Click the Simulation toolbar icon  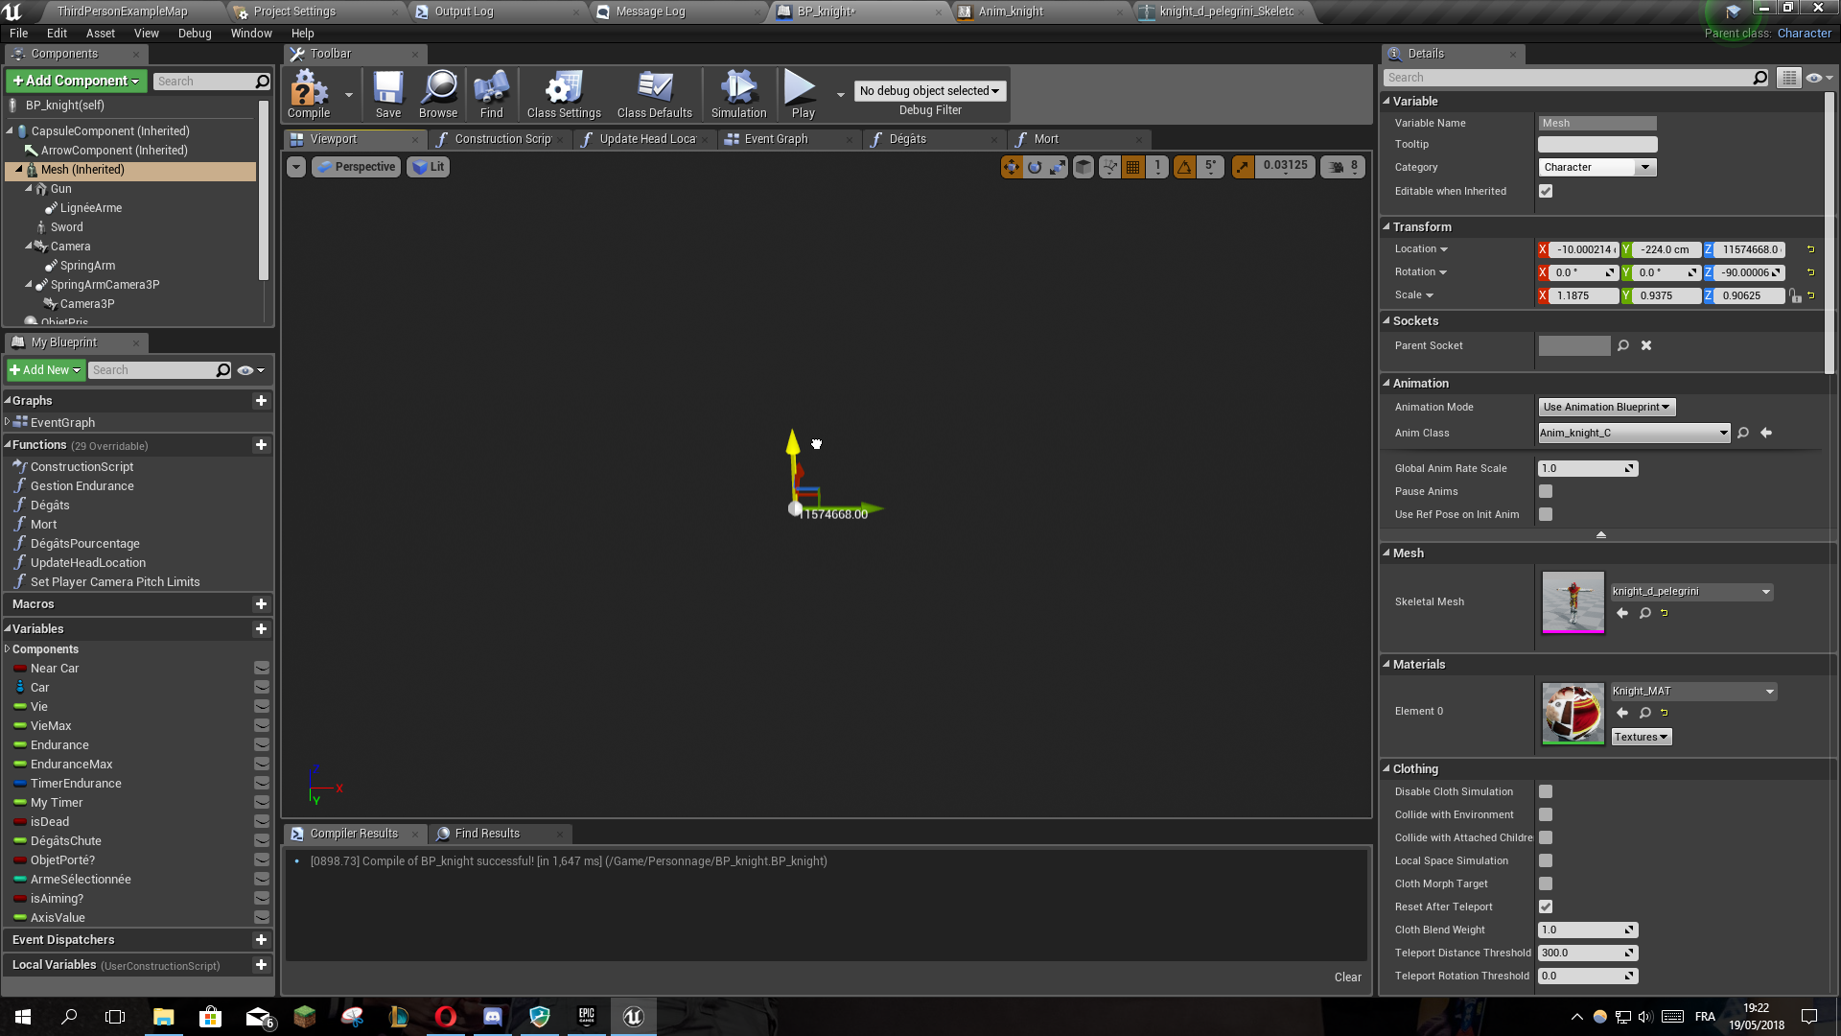[738, 93]
